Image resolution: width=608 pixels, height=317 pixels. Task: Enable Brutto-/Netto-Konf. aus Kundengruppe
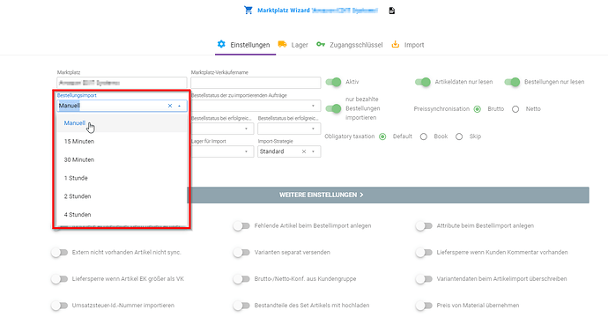tap(241, 279)
